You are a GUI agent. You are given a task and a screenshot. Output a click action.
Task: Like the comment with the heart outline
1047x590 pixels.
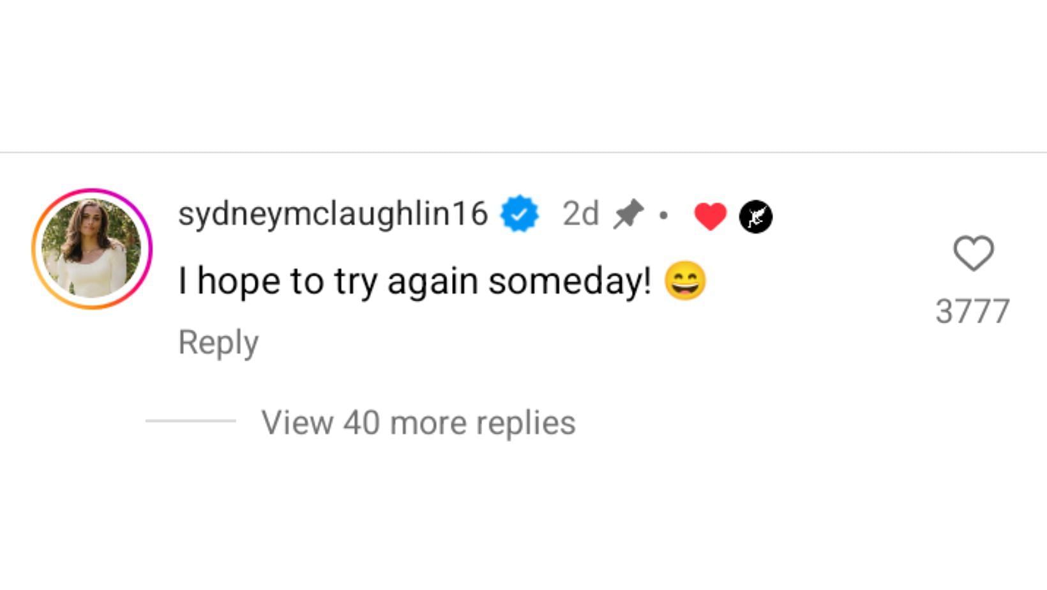[973, 253]
